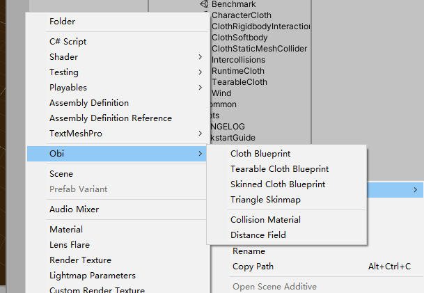Click Copy Path in the context menu
This screenshot has height=293, width=424.
[x=253, y=267]
